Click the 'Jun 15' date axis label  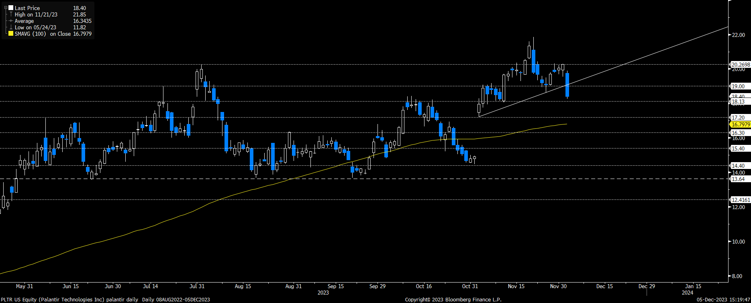tap(71, 286)
